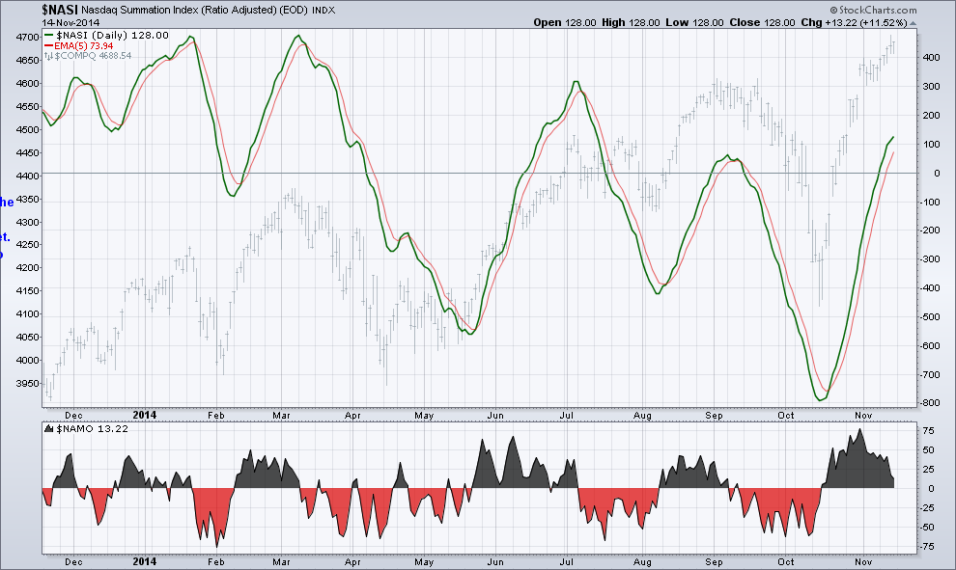This screenshot has height=570, width=956.
Task: Click 4500 on the left price axis
Action: tap(27, 129)
